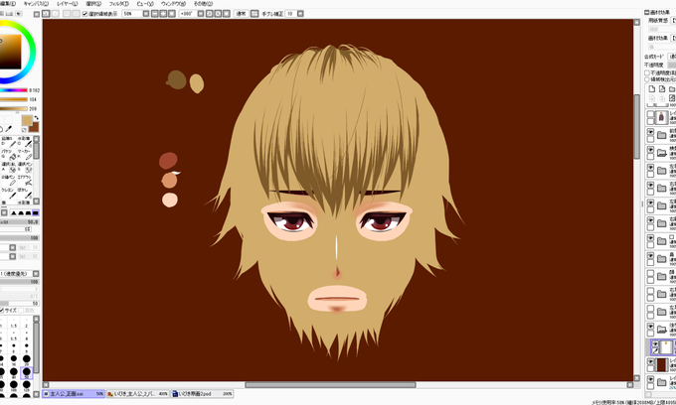Open the zoom percentage dropdown

coord(146,14)
